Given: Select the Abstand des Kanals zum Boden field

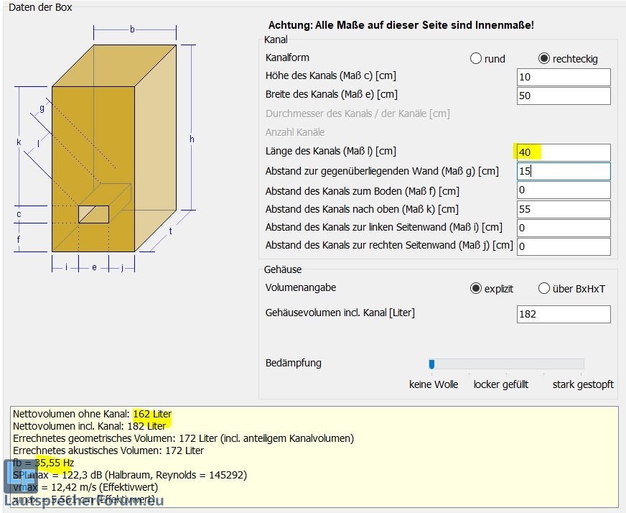Looking at the screenshot, I should pyautogui.click(x=563, y=190).
